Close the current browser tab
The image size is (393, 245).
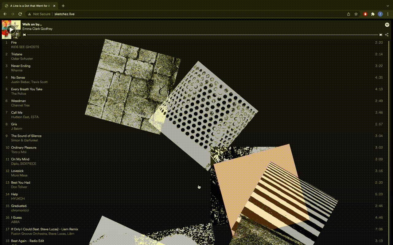click(54, 6)
